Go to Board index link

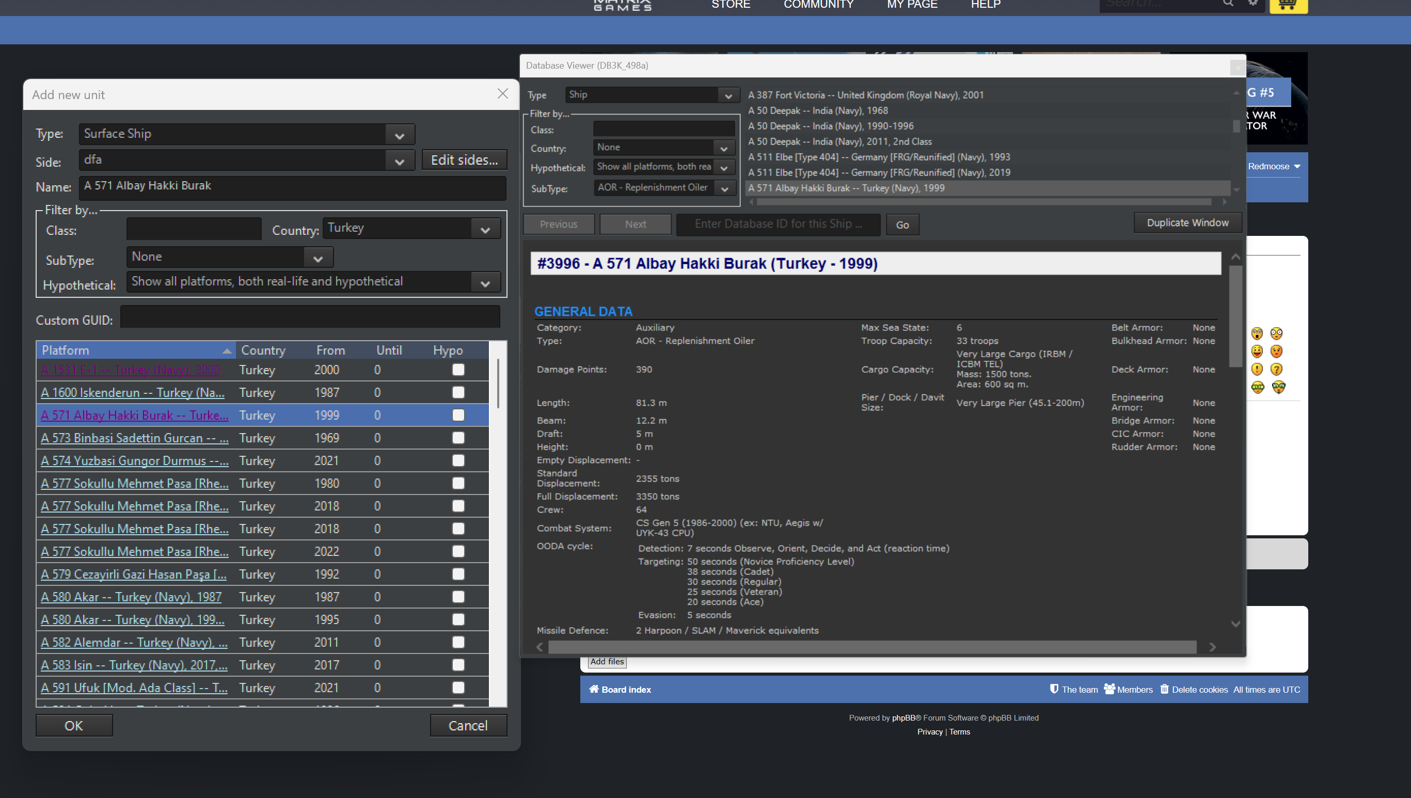pos(620,690)
